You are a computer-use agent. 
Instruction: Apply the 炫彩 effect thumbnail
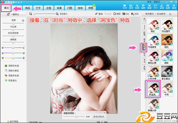(x=167, y=57)
